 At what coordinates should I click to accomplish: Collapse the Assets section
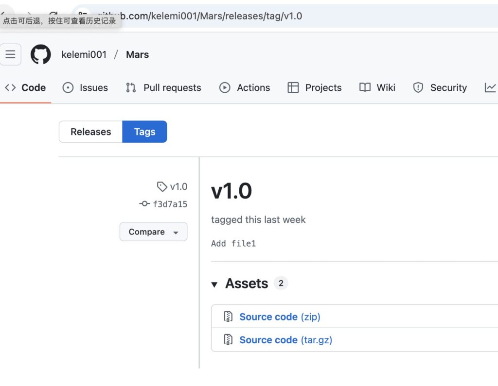(x=214, y=284)
